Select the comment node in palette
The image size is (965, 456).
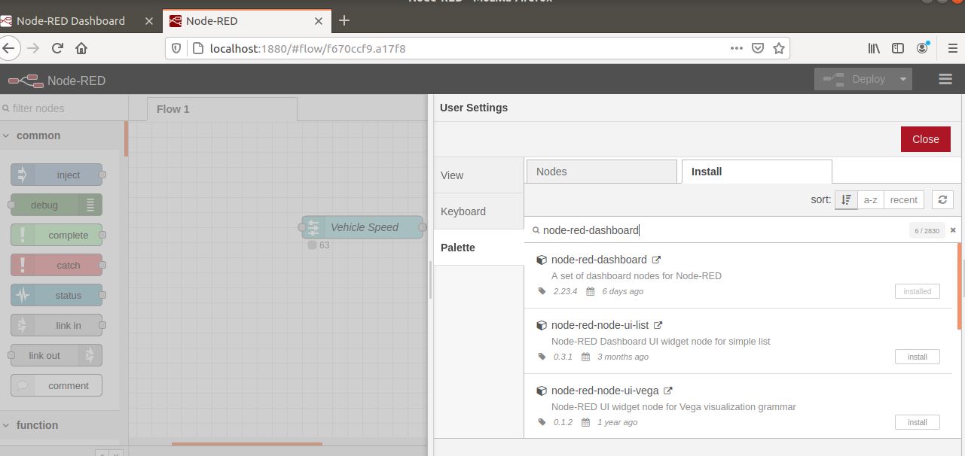(56, 385)
